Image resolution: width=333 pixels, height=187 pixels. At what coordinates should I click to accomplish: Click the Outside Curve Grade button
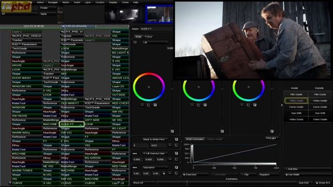click(320, 107)
